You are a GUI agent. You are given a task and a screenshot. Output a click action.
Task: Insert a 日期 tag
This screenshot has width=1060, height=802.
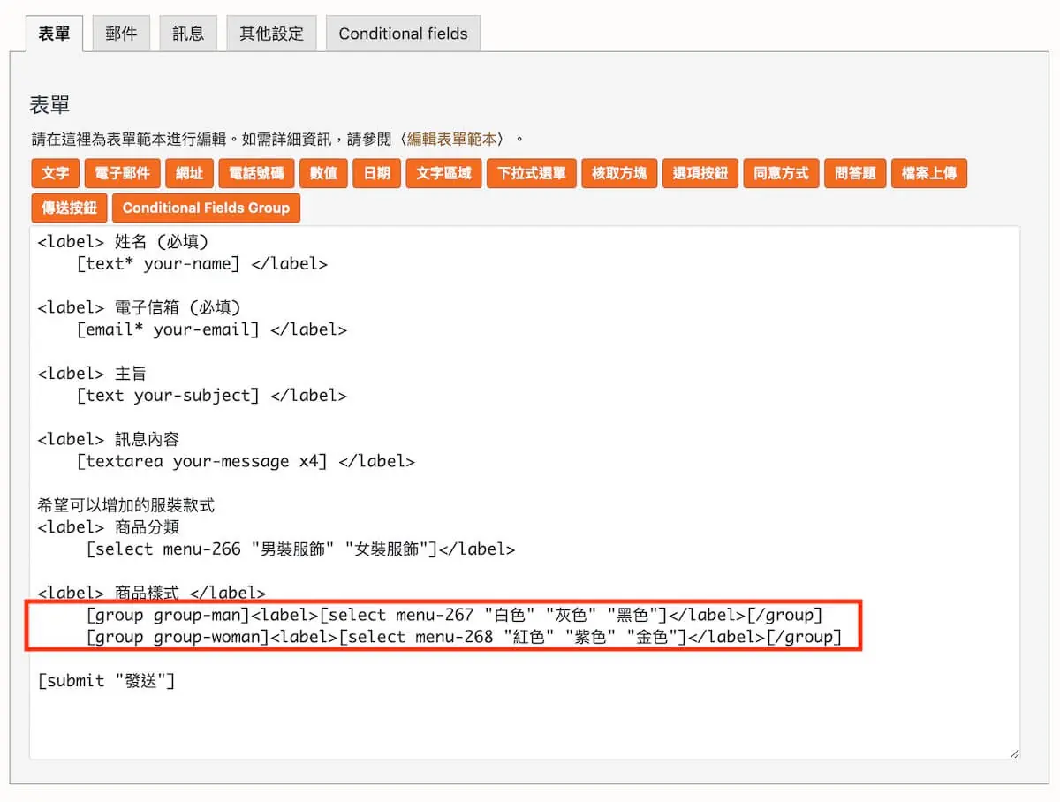coord(376,173)
